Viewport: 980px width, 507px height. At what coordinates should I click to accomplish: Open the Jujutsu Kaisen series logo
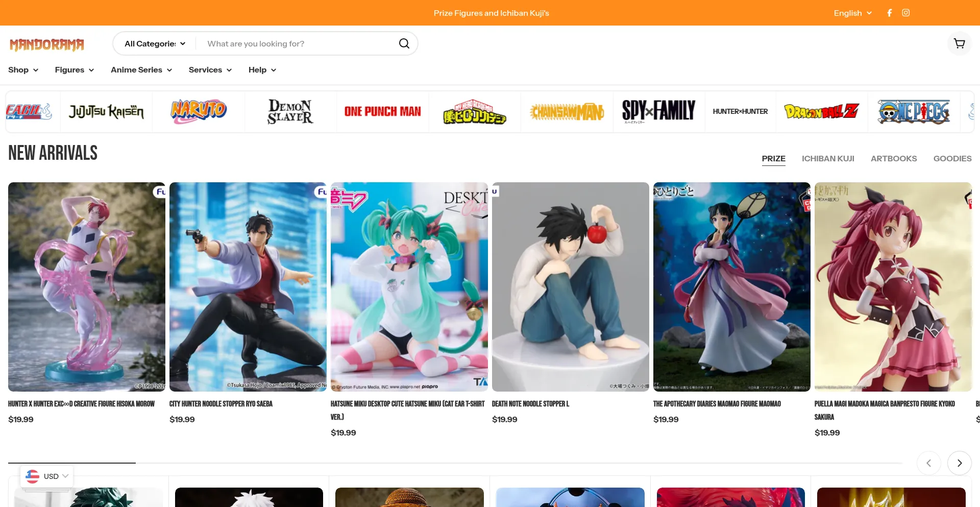click(106, 112)
